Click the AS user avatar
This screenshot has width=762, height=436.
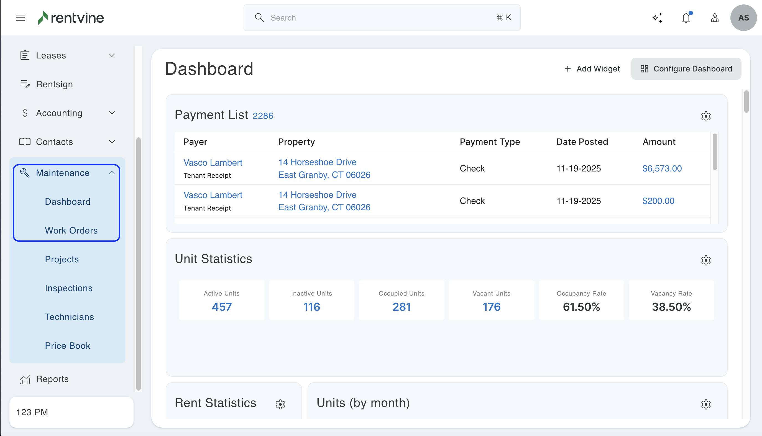point(743,18)
